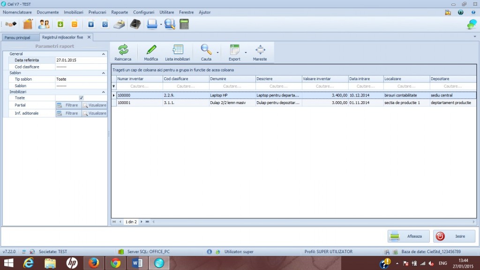Click the round info icon in top bar
The height and width of the screenshot is (270, 480).
460,13
